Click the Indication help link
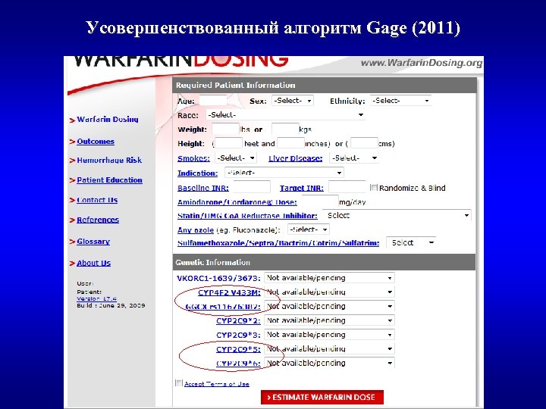The image size is (546, 409). (197, 173)
